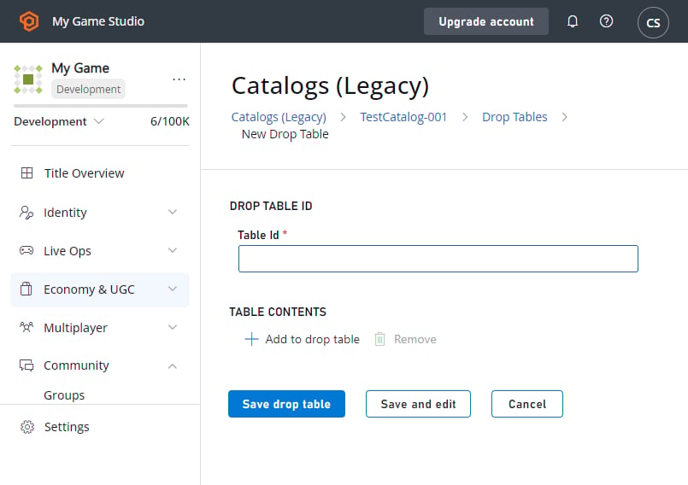The image size is (688, 485).
Task: Click the My Game title name
Action: [80, 68]
